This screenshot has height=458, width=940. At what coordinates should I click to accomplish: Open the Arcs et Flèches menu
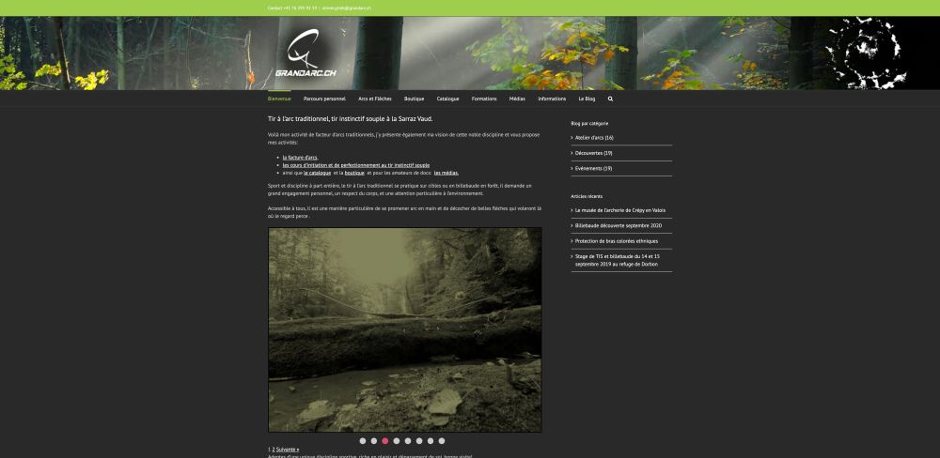tap(375, 99)
